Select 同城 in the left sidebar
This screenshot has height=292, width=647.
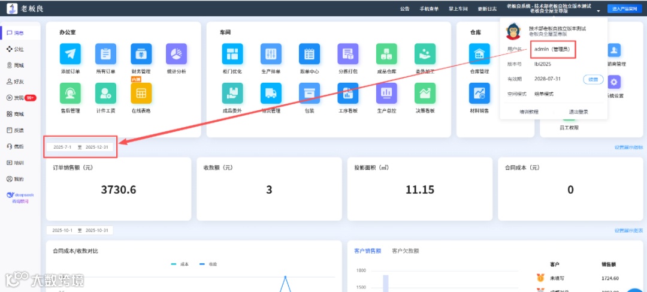[15, 65]
